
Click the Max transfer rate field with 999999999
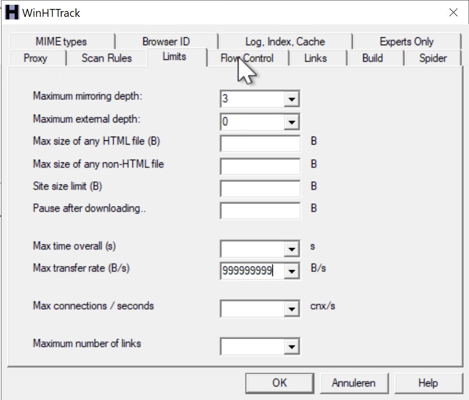pos(252,271)
